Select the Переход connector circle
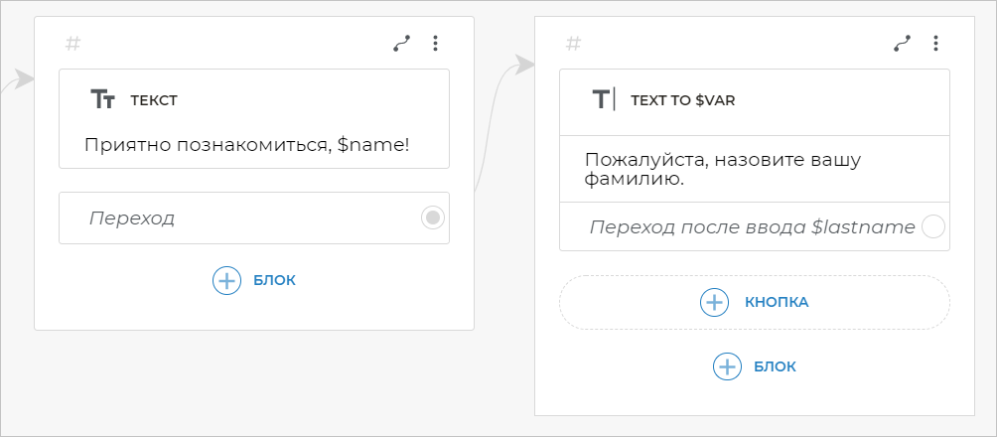Image resolution: width=997 pixels, height=437 pixels. pyautogui.click(x=432, y=218)
